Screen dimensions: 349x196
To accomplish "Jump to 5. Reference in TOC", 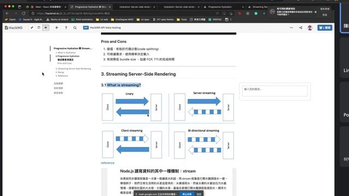I will click(x=62, y=76).
